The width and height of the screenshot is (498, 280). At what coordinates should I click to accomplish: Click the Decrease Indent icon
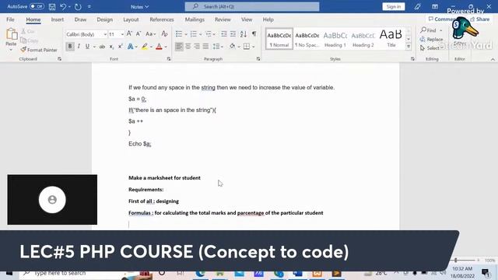pyautogui.click(x=224, y=34)
